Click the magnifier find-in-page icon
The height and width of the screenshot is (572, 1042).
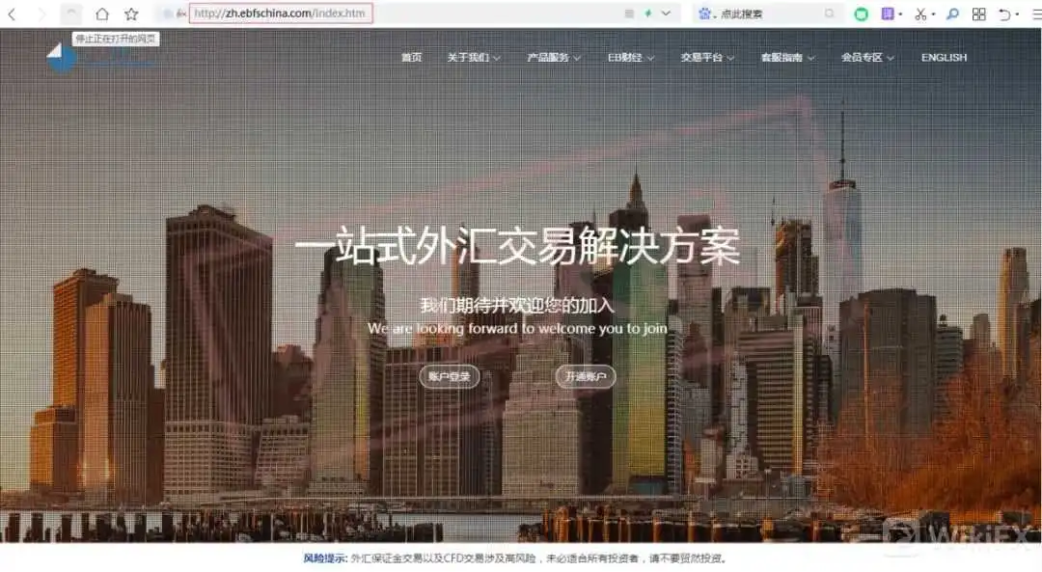coord(952,14)
